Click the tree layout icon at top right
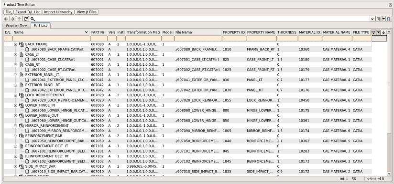394x184 pixels. click(389, 19)
